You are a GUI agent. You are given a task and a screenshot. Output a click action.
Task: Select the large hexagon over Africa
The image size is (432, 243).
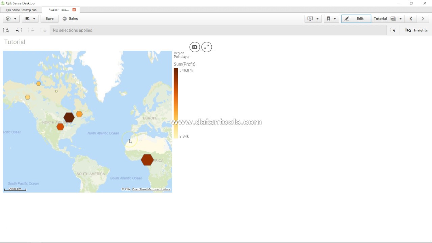pos(147,160)
